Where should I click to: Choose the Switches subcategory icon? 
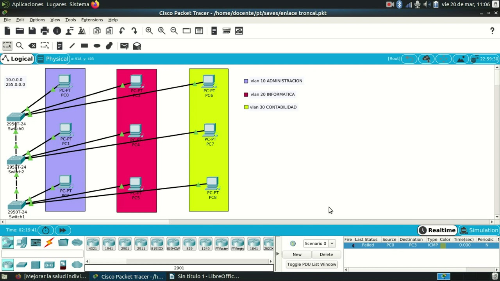(x=21, y=265)
